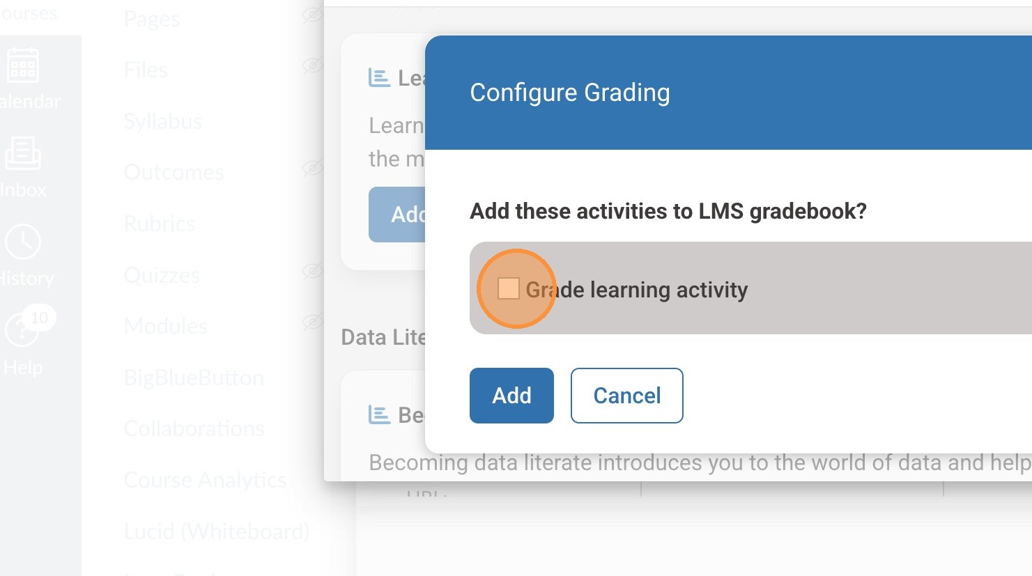Check the "Grade learning activity" checkbox

click(x=509, y=288)
